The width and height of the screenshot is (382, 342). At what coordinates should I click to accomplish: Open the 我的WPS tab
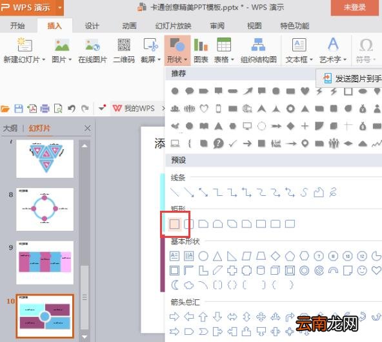click(x=134, y=109)
